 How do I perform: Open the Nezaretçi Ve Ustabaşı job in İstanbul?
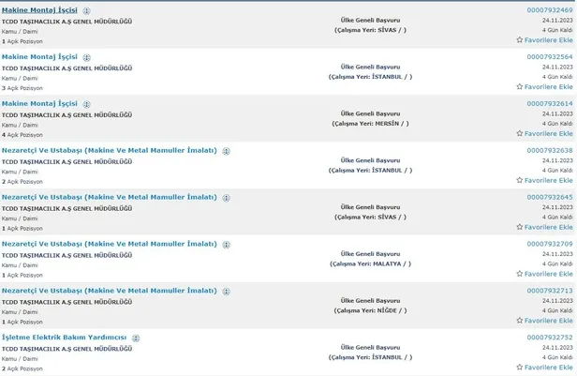109,150
